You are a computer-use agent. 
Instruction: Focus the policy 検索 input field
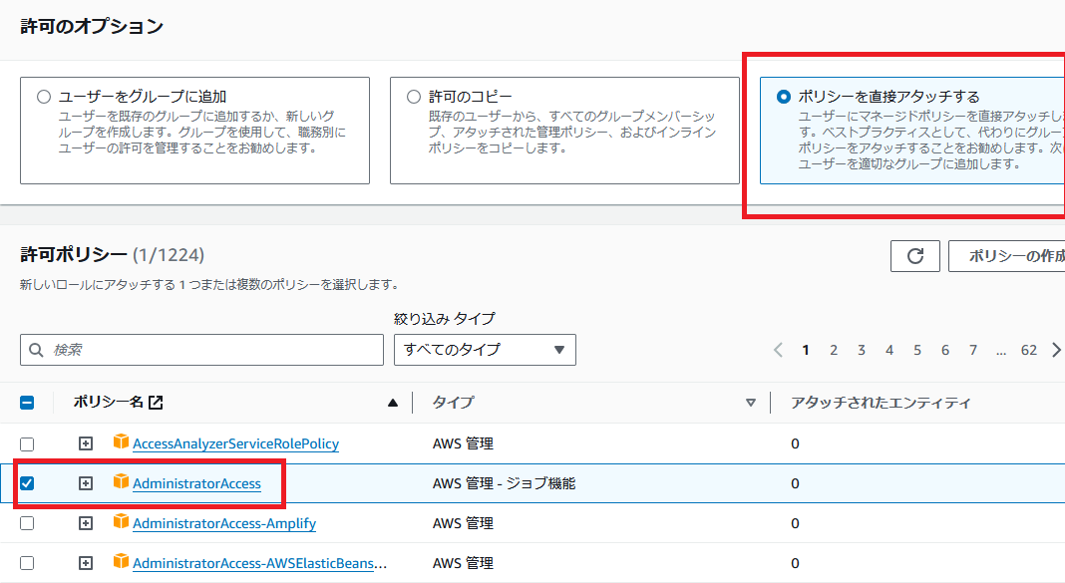point(201,350)
